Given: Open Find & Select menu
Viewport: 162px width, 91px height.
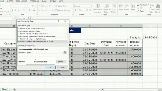Looking at the screenshot, I should coord(158,8).
